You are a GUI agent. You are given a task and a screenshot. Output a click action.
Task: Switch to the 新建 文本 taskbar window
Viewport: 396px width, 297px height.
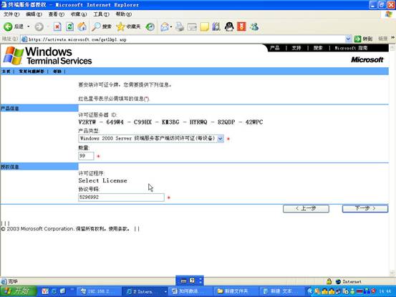point(281,291)
